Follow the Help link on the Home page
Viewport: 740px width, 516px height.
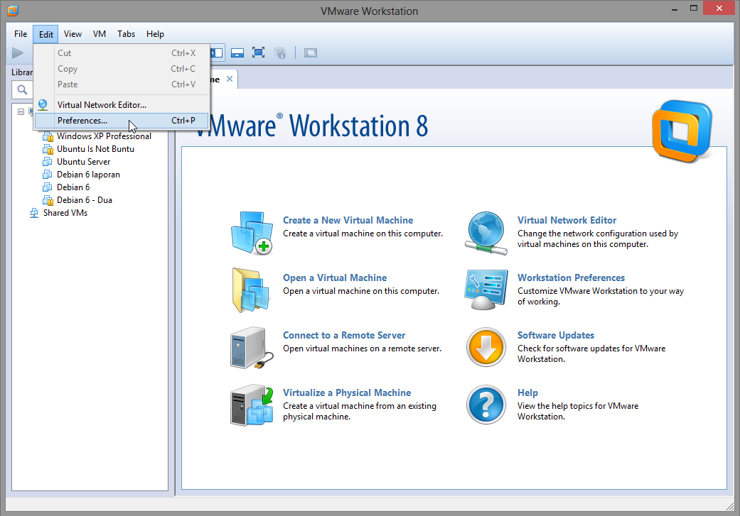coord(527,393)
